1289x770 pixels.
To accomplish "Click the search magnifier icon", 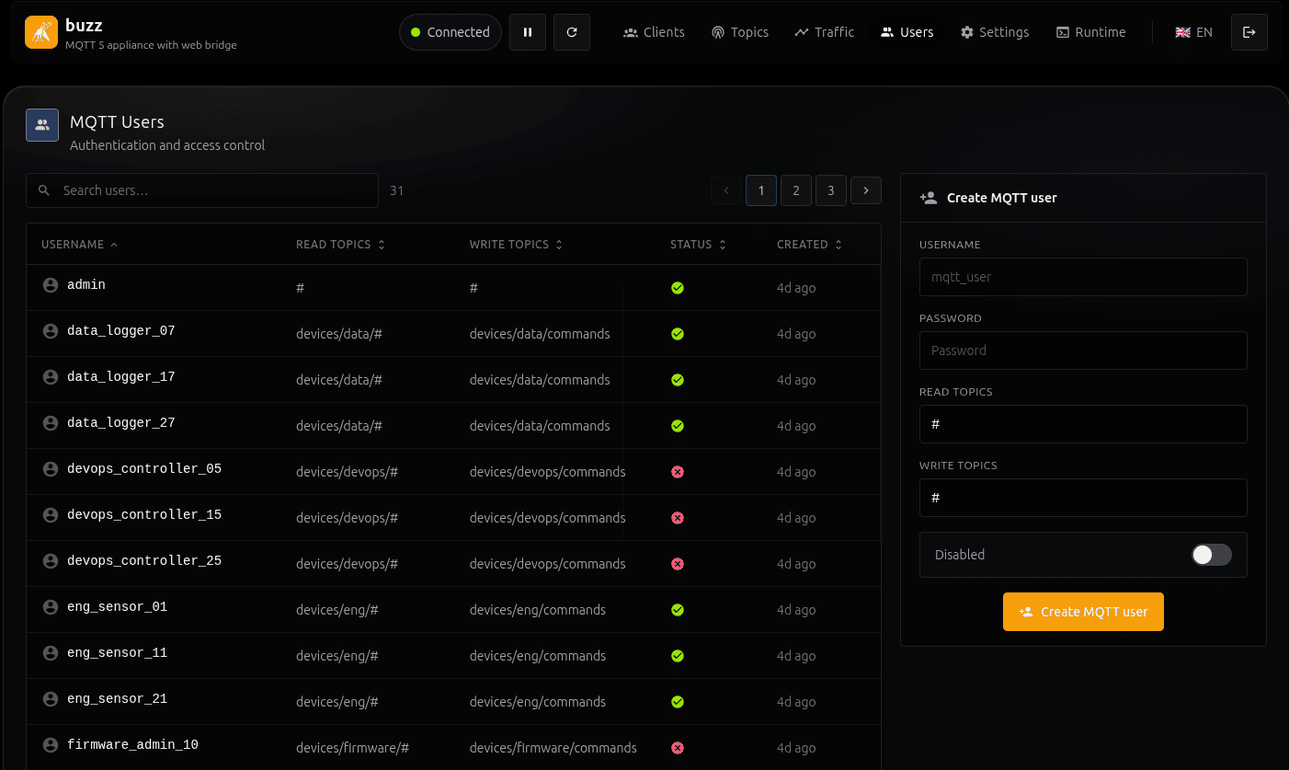I will pos(44,190).
